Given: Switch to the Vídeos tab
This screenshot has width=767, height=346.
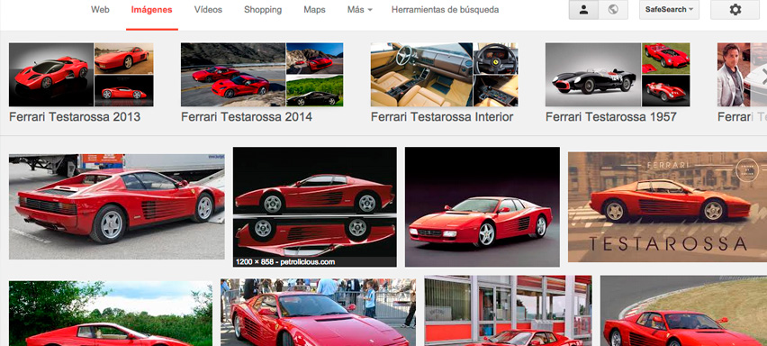Looking at the screenshot, I should click(x=208, y=10).
